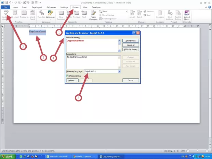Image resolution: width=212 pixels, height=159 pixels.
Task: Click the Ignore Once button
Action: click(x=131, y=41)
